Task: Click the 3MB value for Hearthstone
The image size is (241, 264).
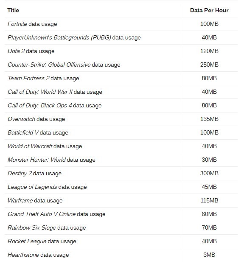Action: [209, 255]
